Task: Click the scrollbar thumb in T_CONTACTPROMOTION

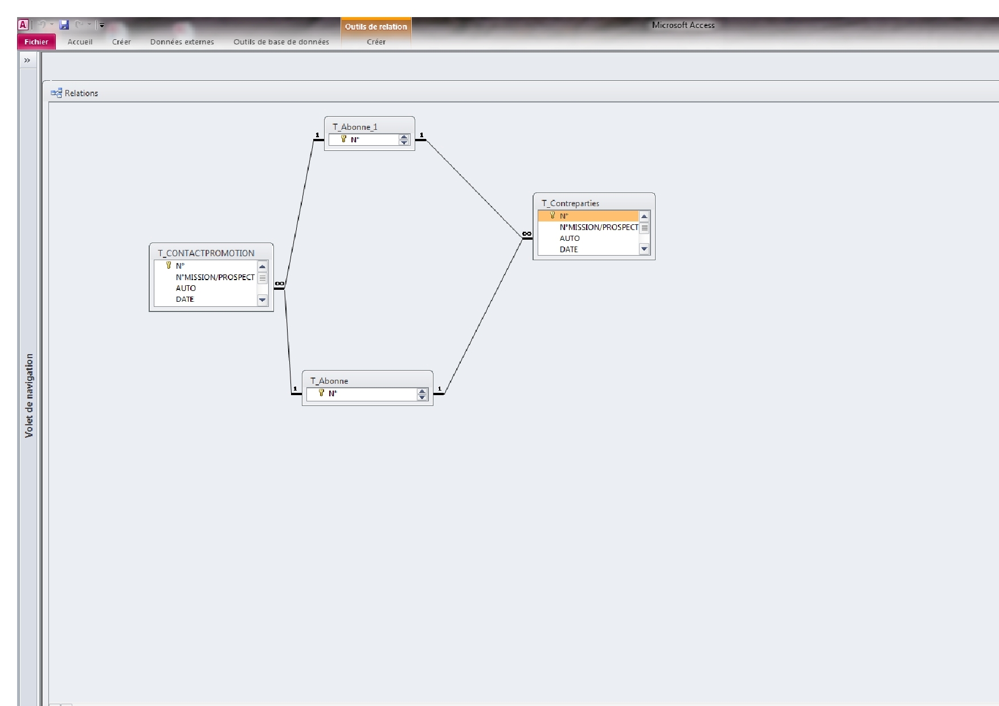Action: (263, 278)
